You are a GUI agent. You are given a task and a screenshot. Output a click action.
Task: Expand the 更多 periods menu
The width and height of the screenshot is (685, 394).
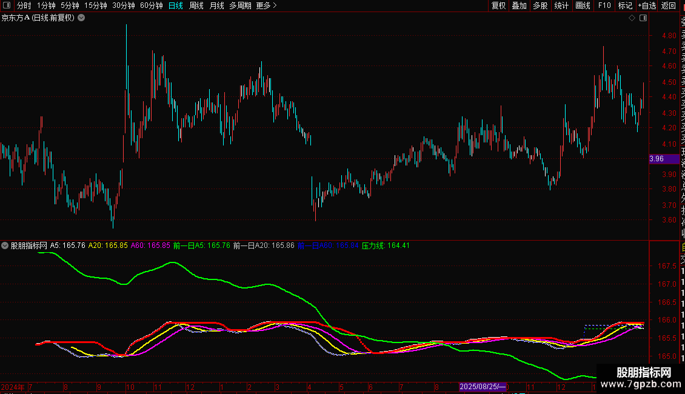pyautogui.click(x=266, y=5)
